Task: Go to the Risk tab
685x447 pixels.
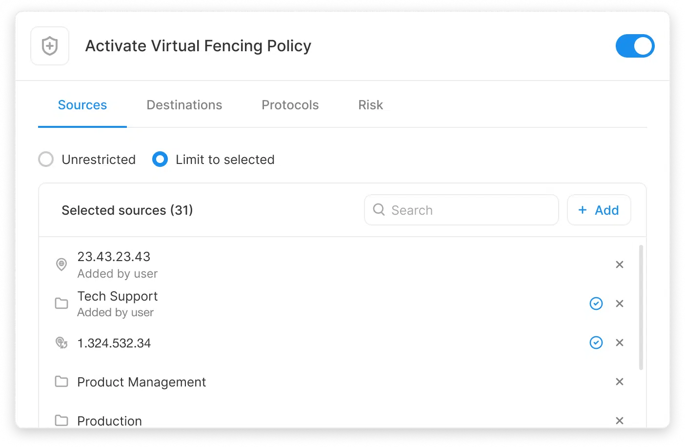Action: pos(370,105)
